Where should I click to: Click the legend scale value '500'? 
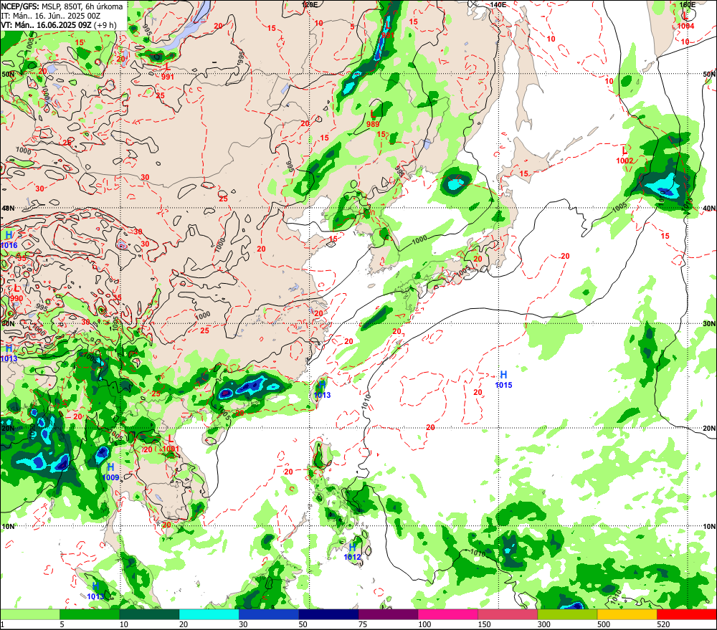tap(604, 624)
